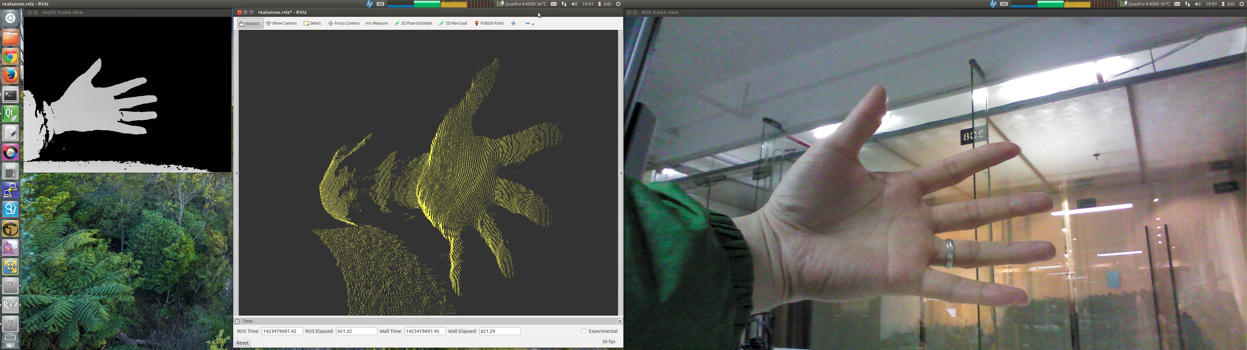Close the Time panel
This screenshot has width=1247, height=350.
click(x=620, y=321)
